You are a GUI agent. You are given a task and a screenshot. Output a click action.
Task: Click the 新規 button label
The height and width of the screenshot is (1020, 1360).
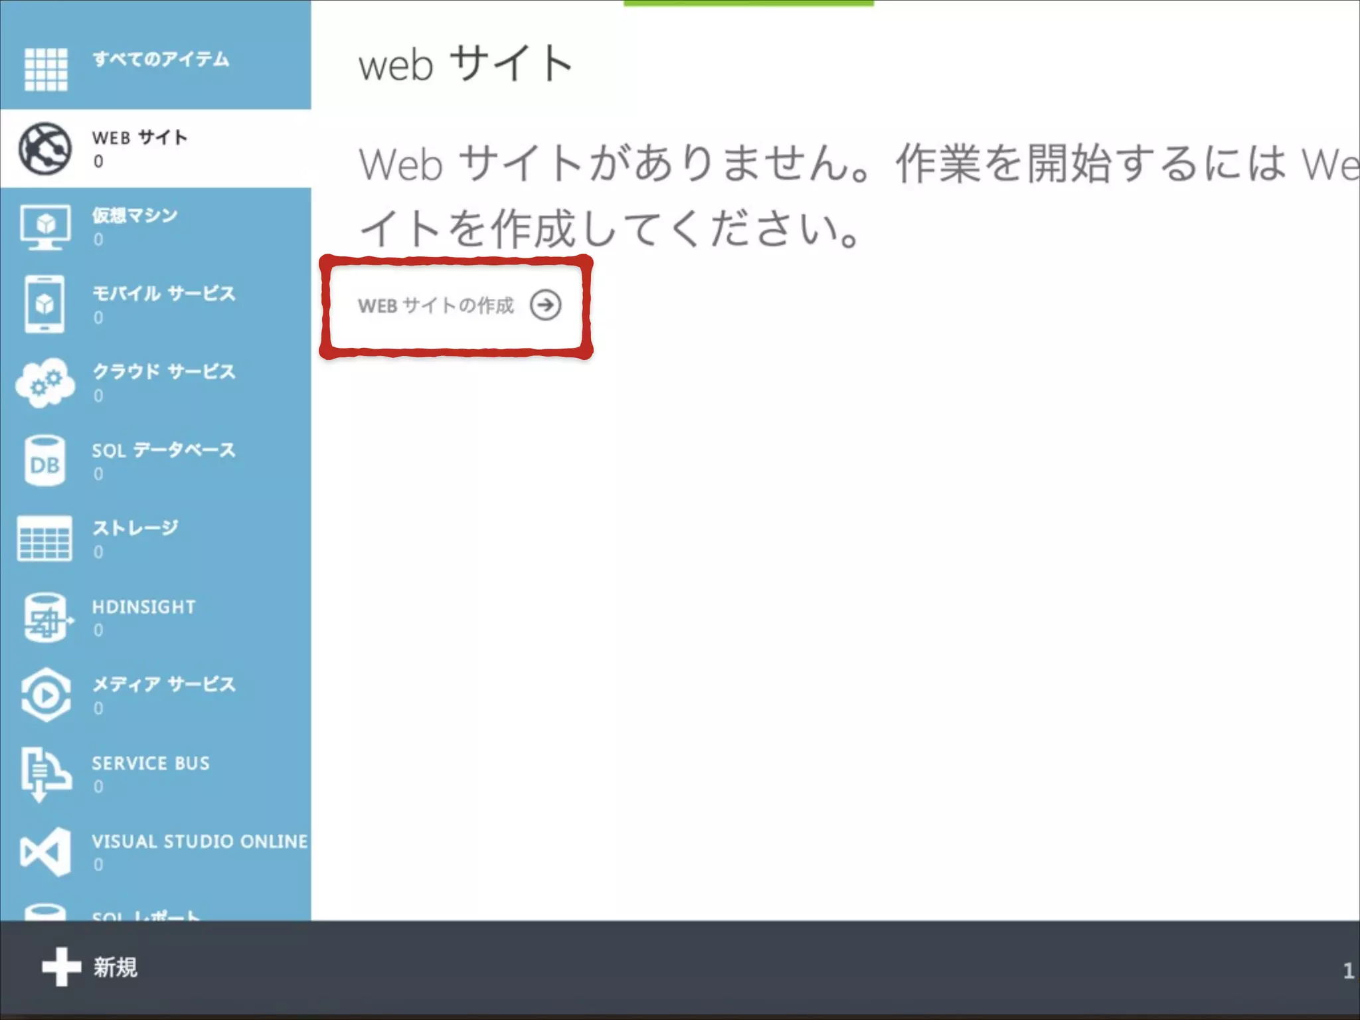[116, 968]
